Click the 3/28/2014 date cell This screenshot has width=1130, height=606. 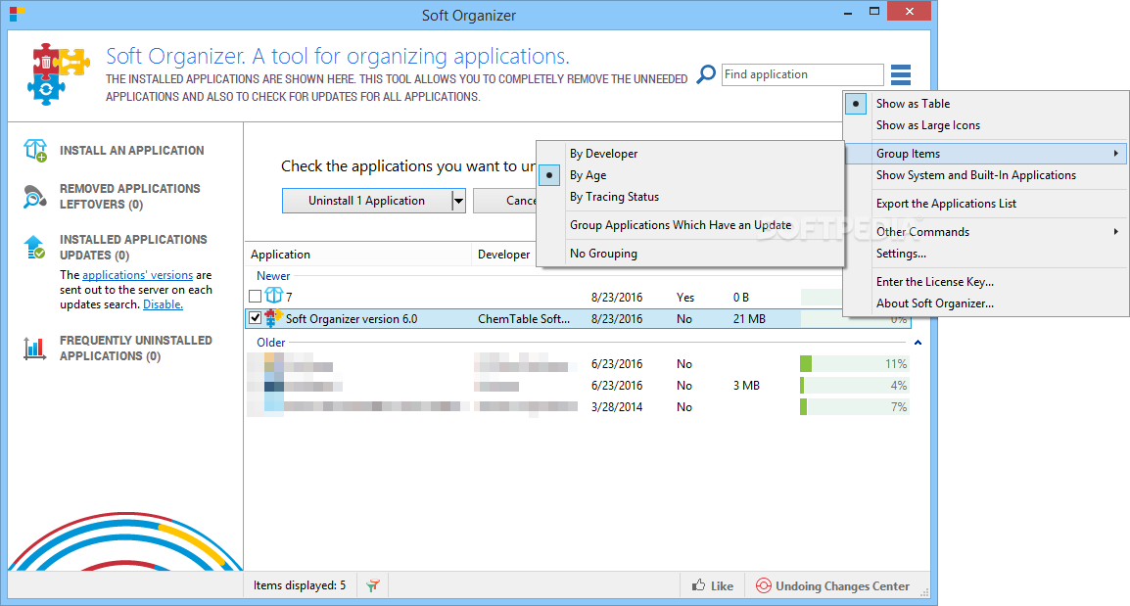pos(617,407)
